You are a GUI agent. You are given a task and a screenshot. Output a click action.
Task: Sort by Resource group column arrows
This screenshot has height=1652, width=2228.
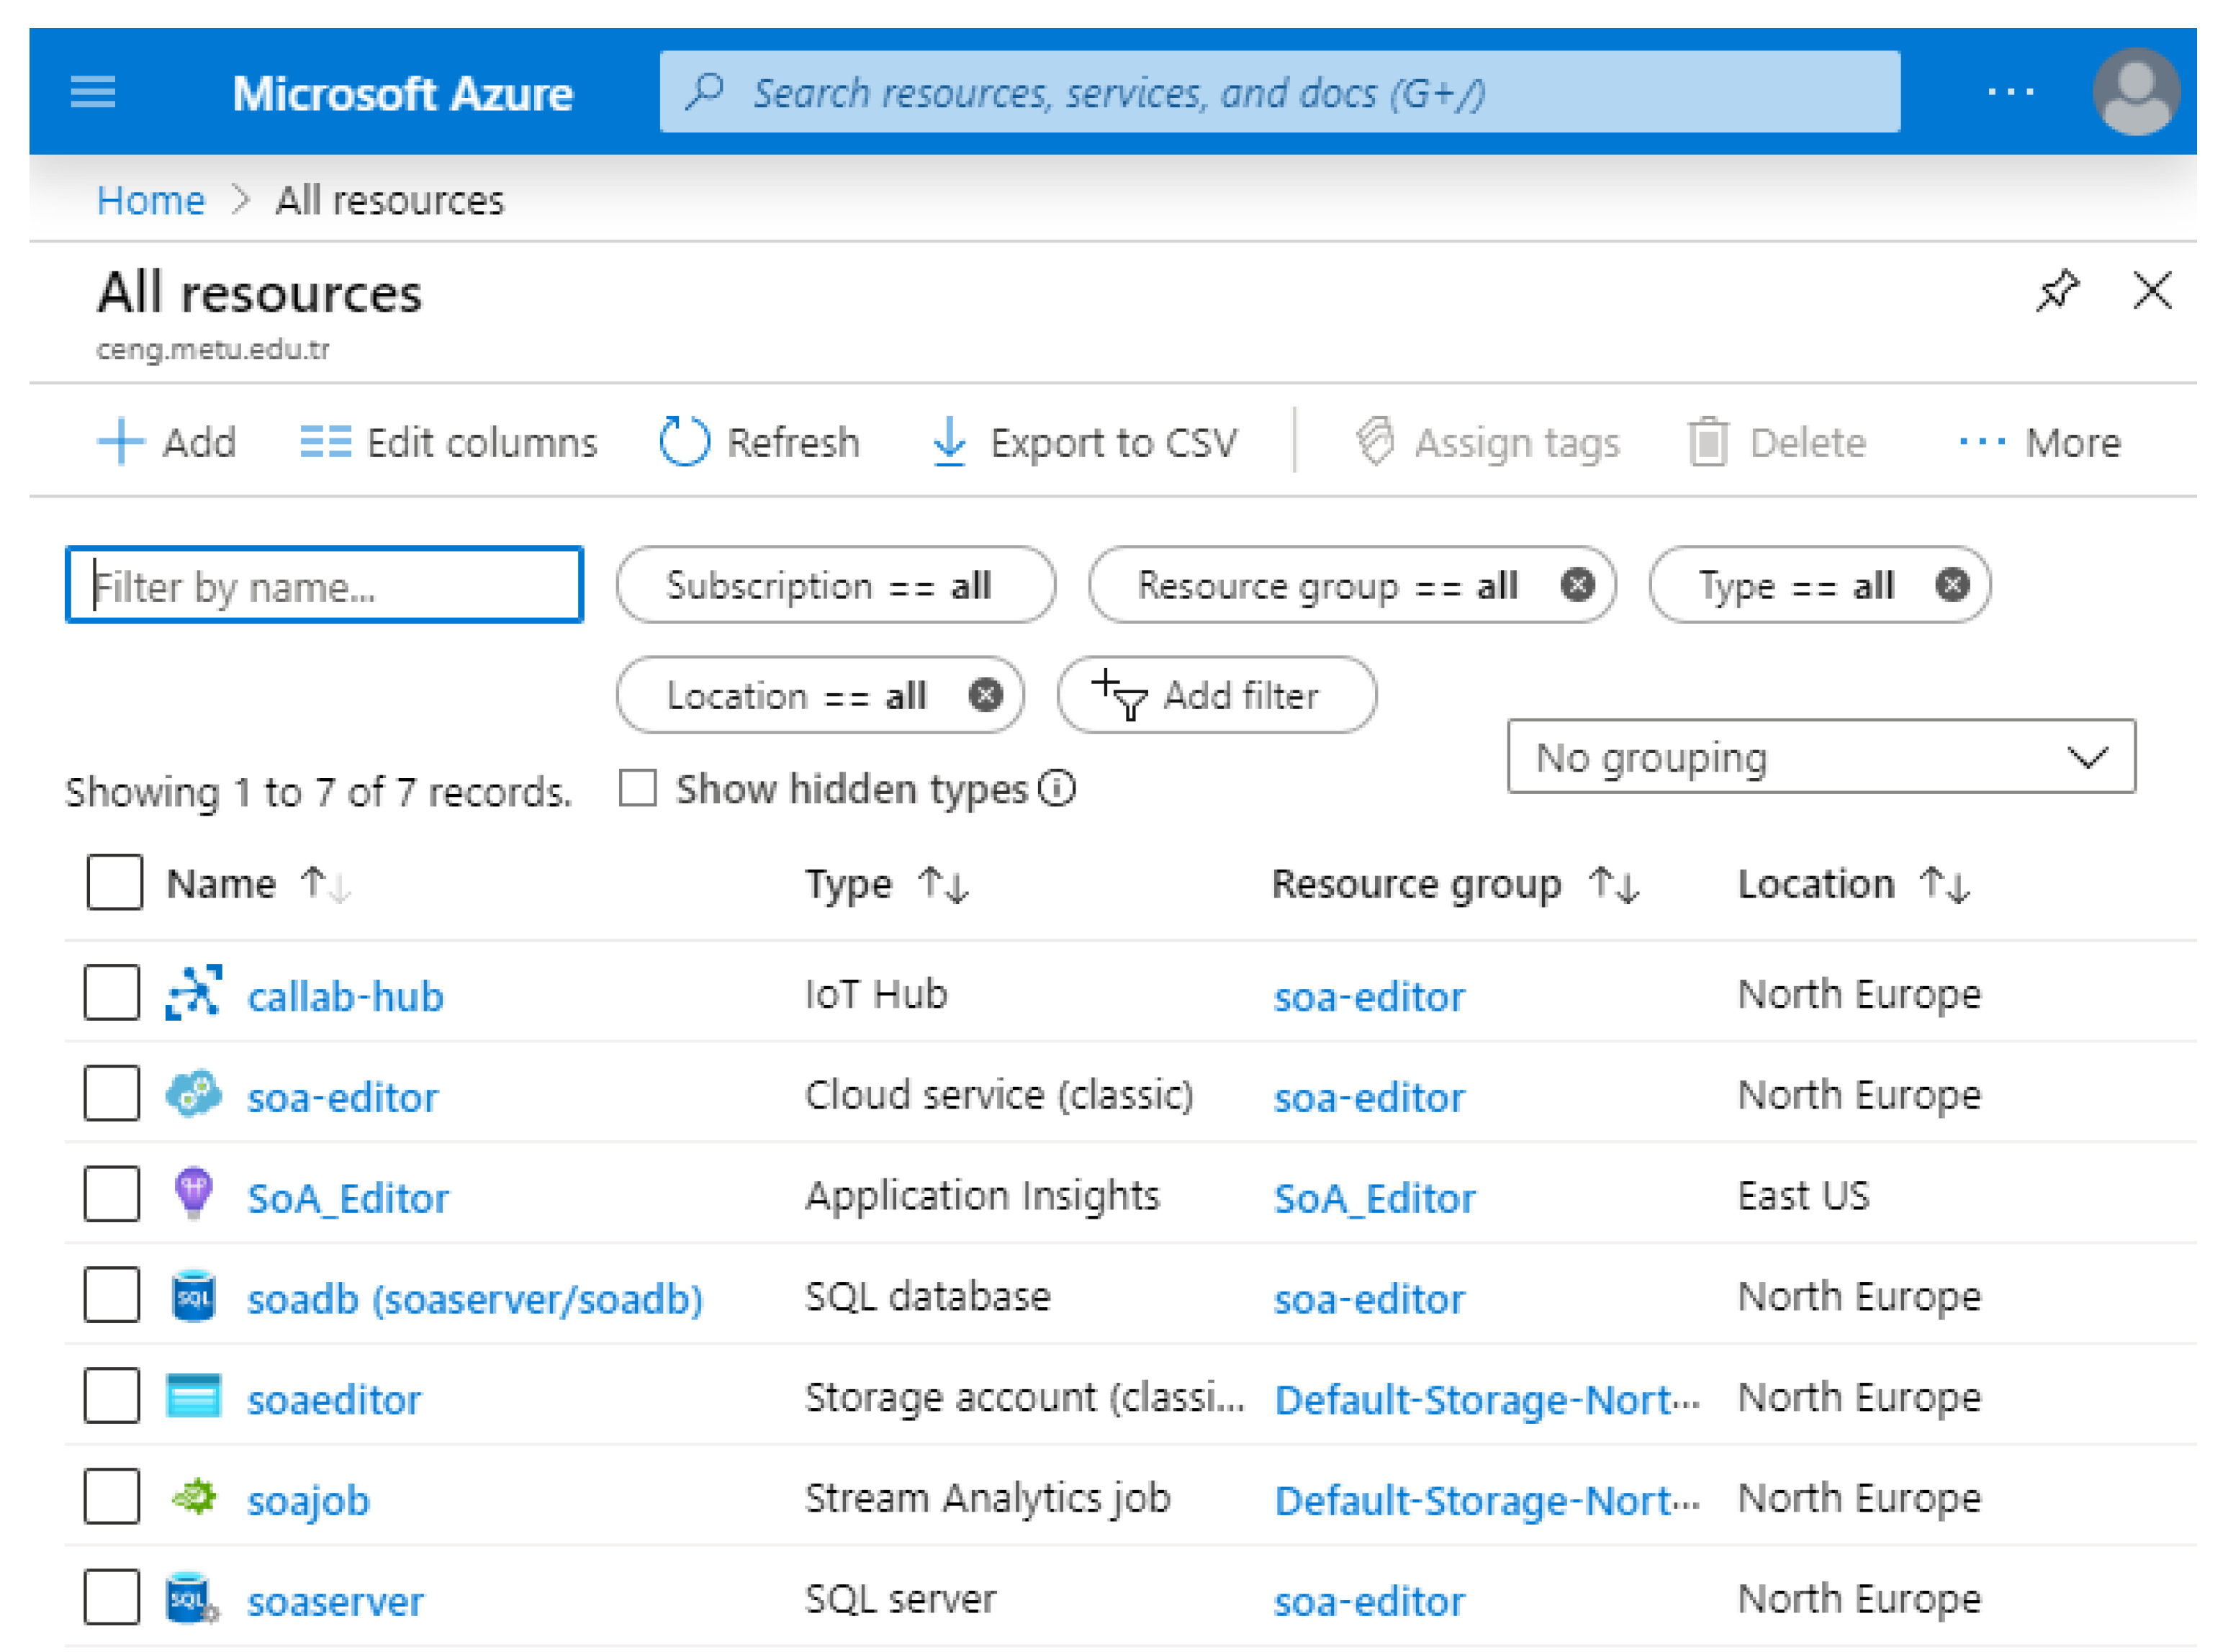click(1614, 884)
